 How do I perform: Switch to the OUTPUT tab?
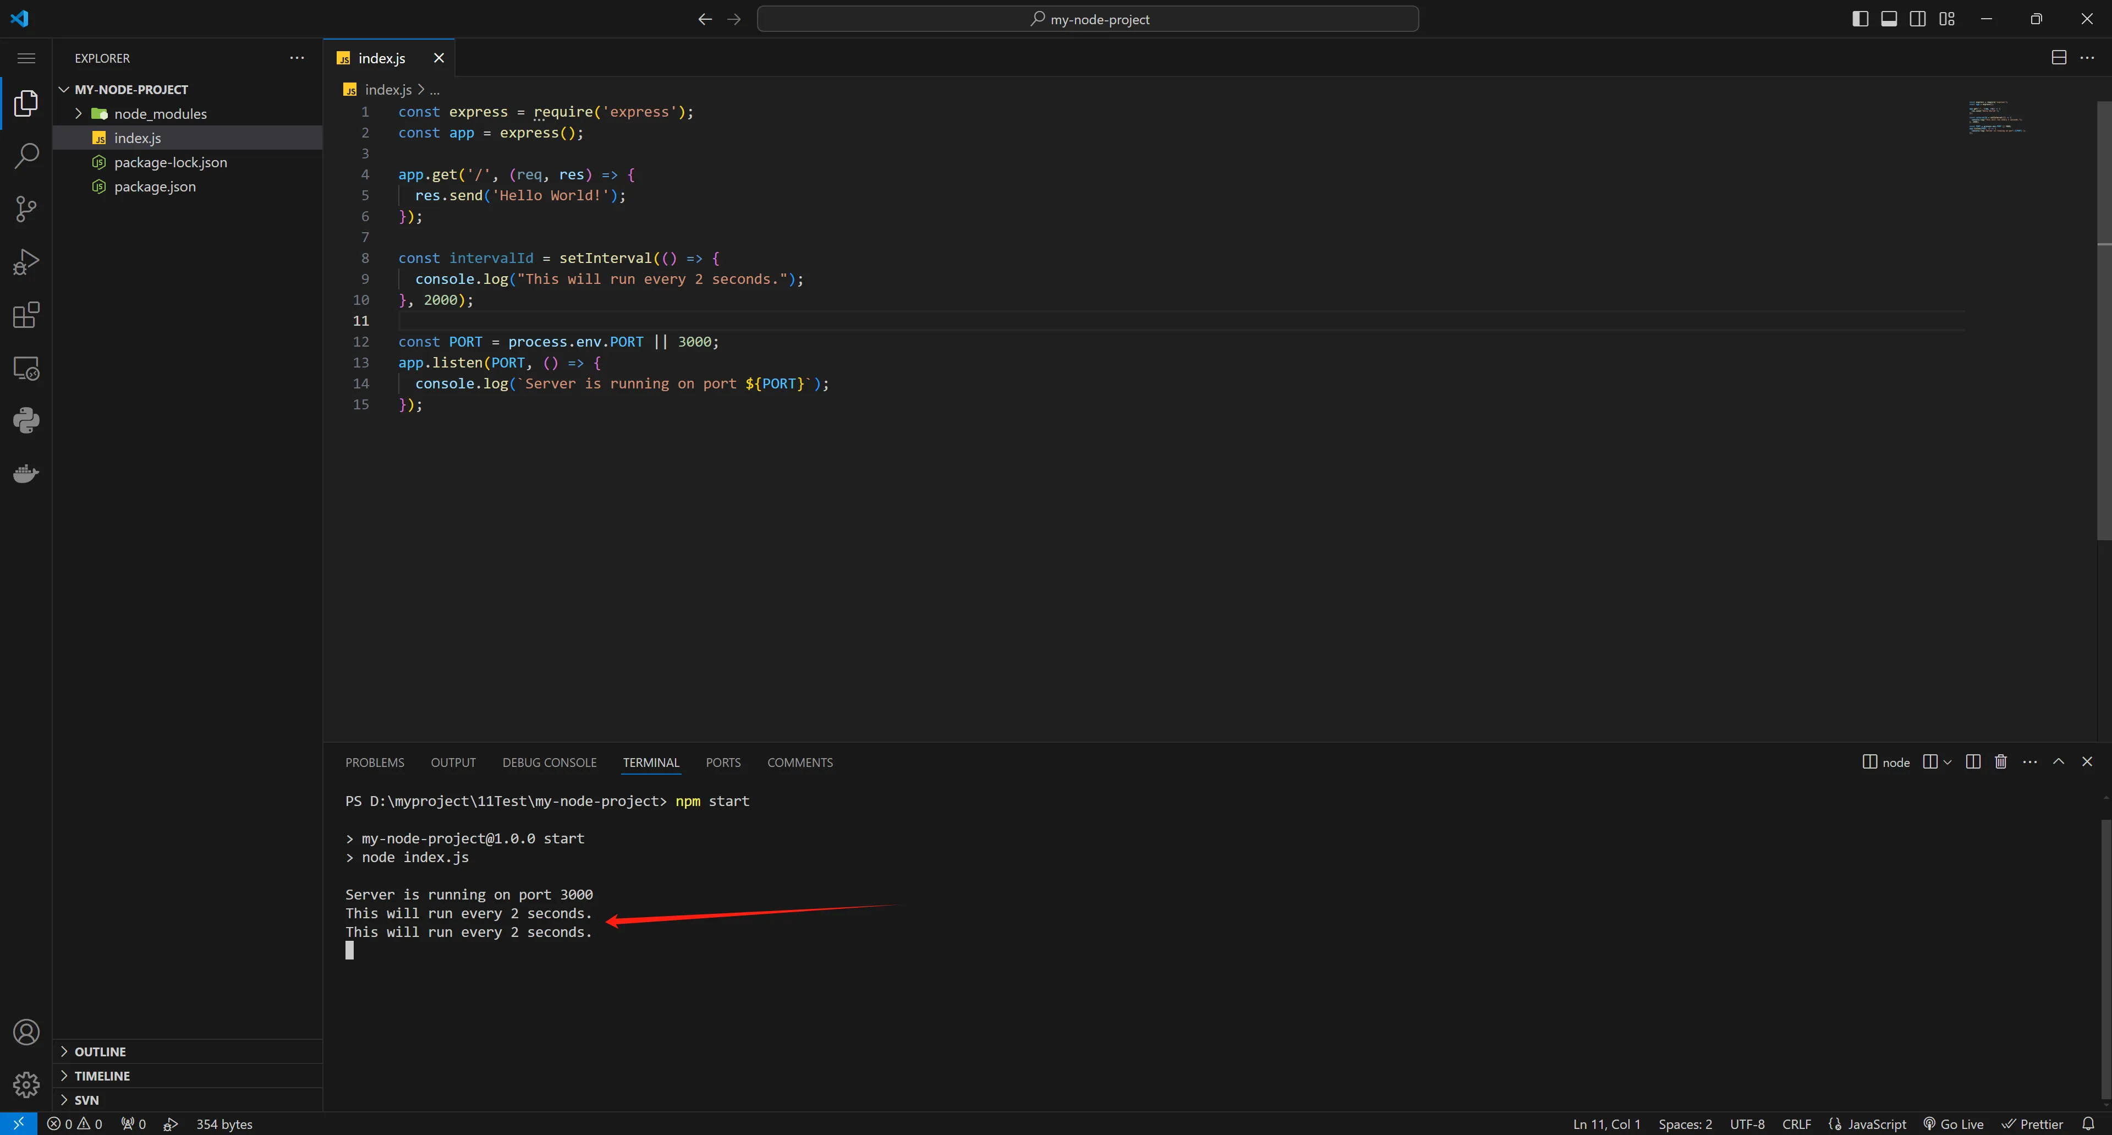453,763
